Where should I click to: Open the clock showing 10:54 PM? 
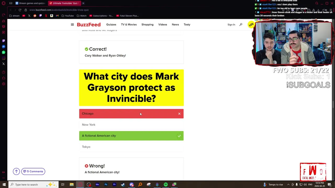(x=319, y=185)
